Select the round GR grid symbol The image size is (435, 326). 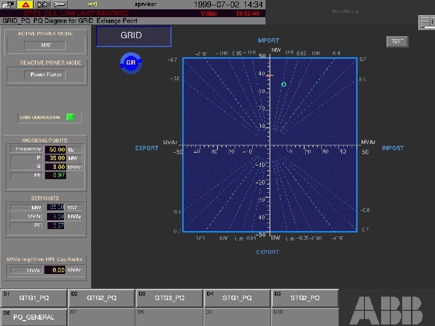(x=130, y=63)
